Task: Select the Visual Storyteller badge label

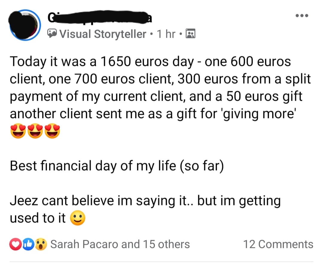Action: click(x=103, y=34)
